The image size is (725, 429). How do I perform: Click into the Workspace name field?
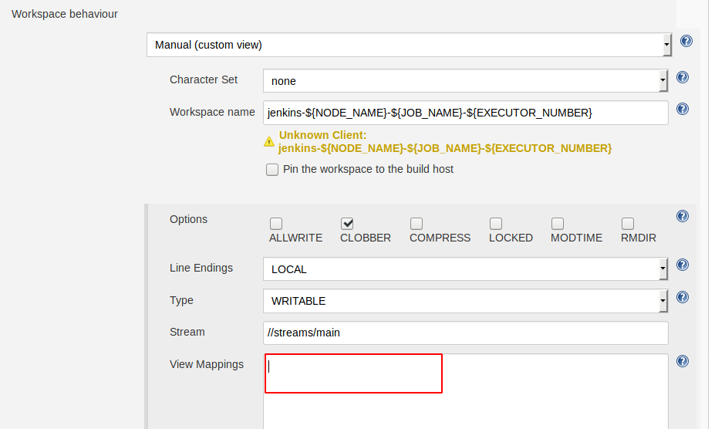pyautogui.click(x=465, y=113)
